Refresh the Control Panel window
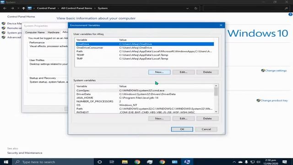Screen dimensions: 293x165 point(195,8)
